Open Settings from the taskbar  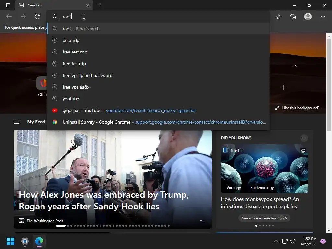point(25,241)
